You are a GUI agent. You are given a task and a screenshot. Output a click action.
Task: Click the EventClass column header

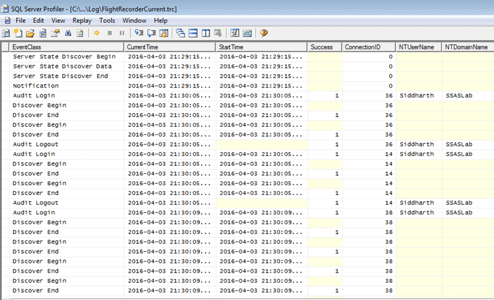[x=66, y=47]
